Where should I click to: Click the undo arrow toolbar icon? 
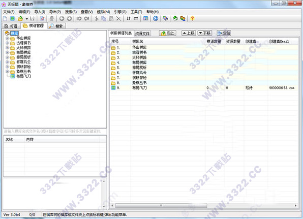pyautogui.click(x=79, y=18)
